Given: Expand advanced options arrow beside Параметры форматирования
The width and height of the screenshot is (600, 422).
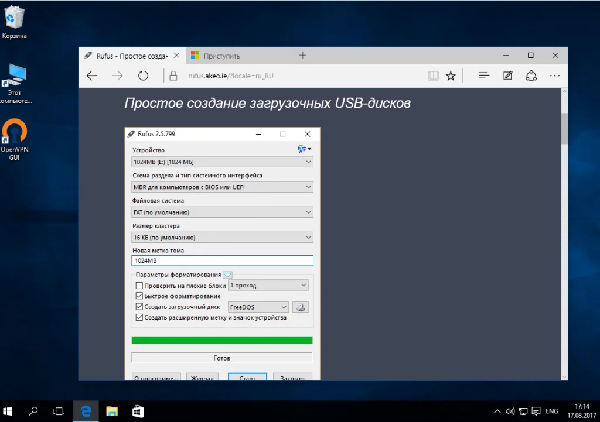Looking at the screenshot, I should (x=227, y=275).
